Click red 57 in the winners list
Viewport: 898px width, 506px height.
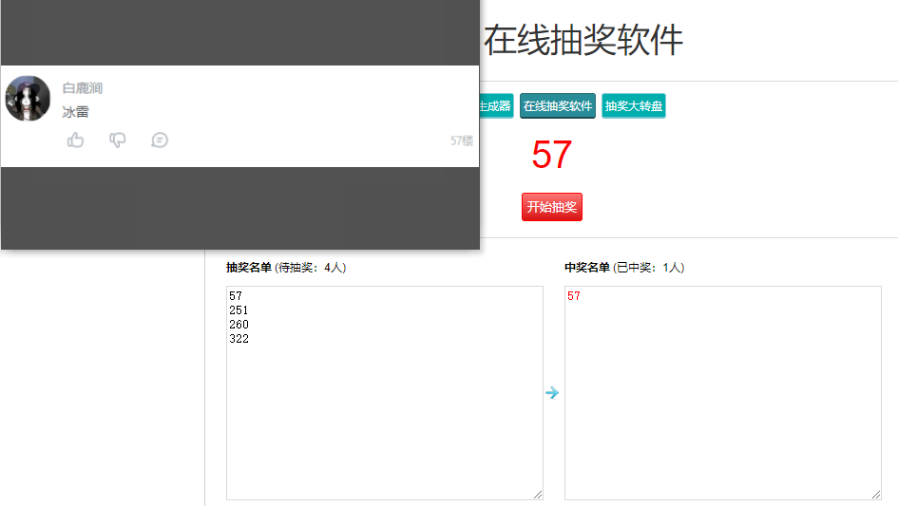tap(574, 296)
